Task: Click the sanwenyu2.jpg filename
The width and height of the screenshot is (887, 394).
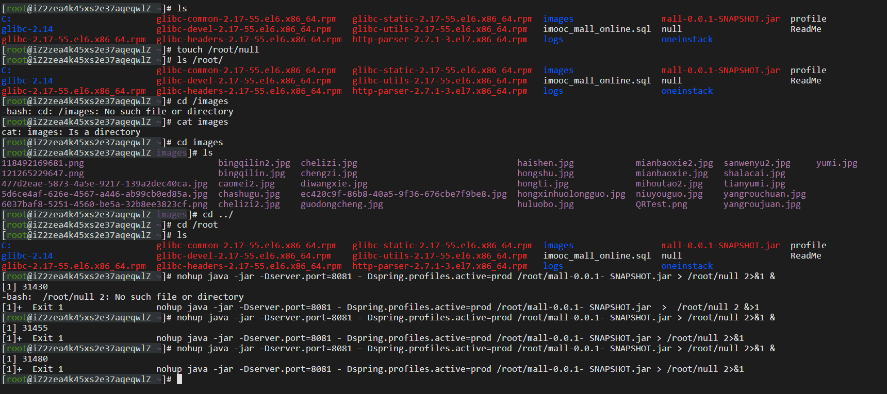Action: click(757, 163)
